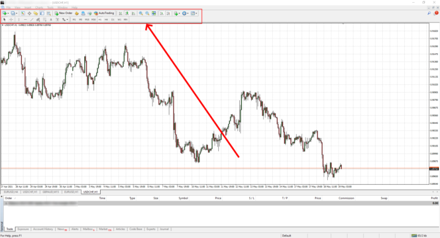Click the zoom out magnifier icon

[147, 13]
